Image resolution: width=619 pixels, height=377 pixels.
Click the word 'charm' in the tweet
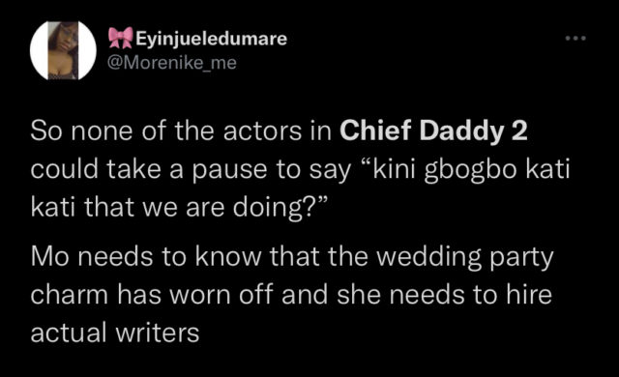coord(69,295)
